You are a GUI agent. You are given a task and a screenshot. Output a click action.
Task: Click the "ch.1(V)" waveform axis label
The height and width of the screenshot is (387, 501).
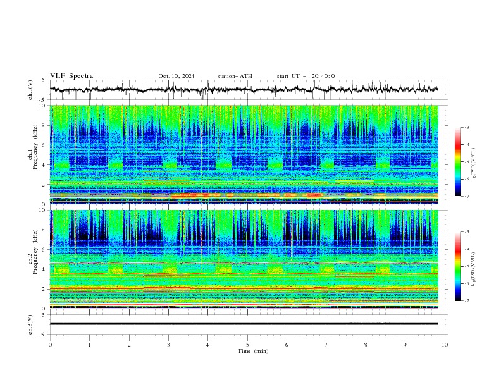[30, 90]
